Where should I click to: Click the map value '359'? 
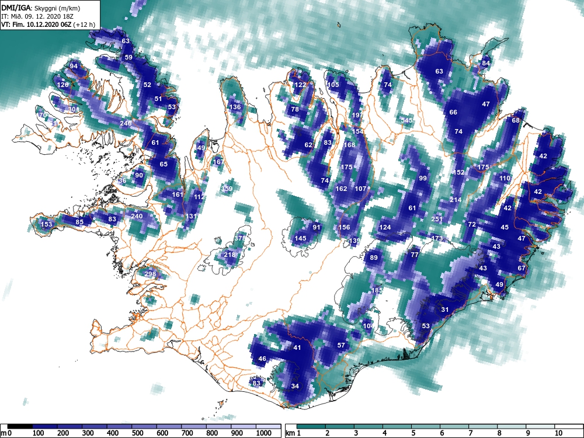[227, 189]
